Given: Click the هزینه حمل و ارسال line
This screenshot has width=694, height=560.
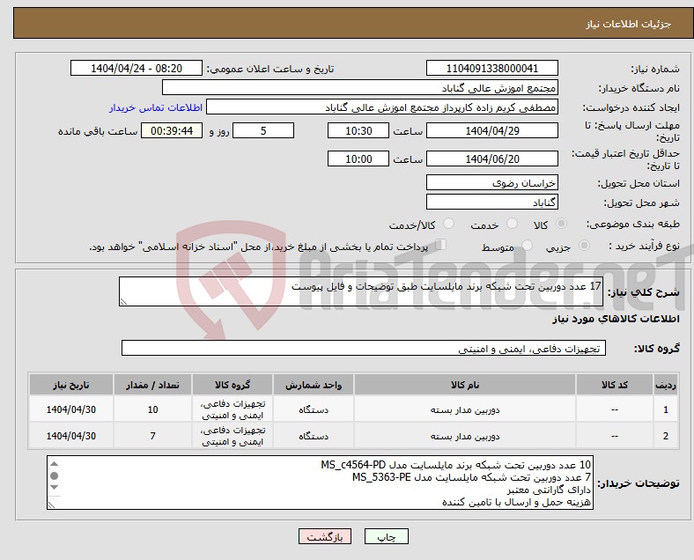Looking at the screenshot, I should tap(516, 502).
